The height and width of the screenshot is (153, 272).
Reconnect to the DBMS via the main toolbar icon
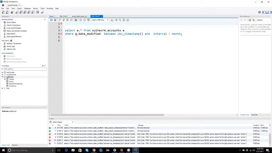(x=42, y=12)
